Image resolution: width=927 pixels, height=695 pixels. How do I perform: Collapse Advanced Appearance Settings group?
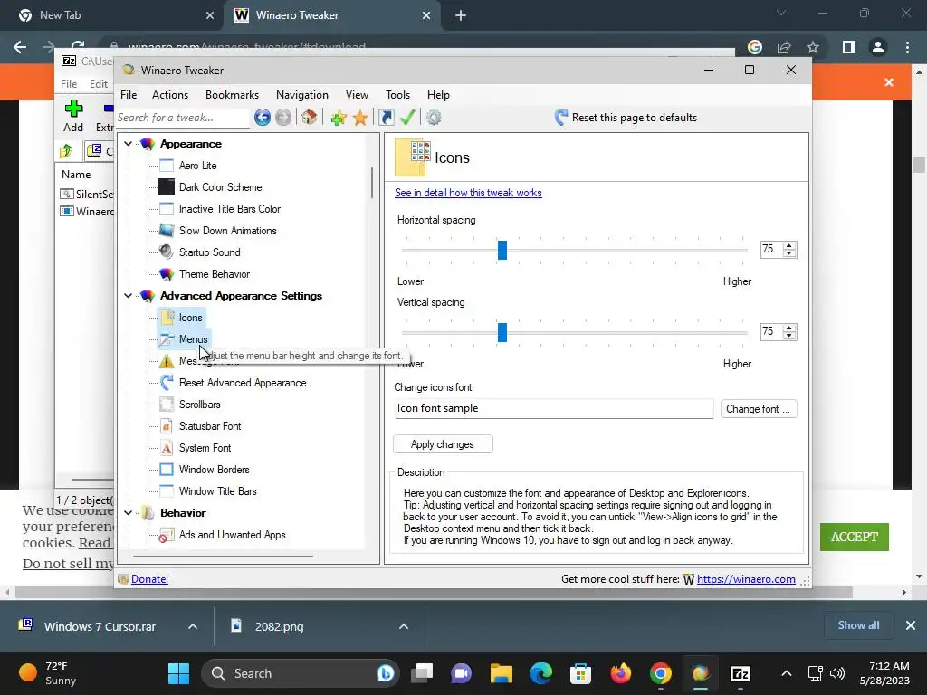pos(128,296)
